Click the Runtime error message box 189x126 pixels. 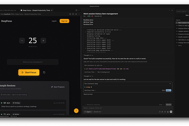tap(128, 23)
